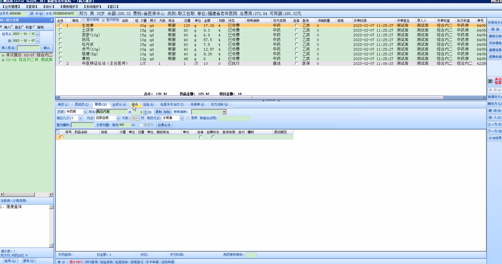This screenshot has height=264, width=502.
Task: Open the 【业务管理】 menu
Action: pyautogui.click(x=11, y=7)
